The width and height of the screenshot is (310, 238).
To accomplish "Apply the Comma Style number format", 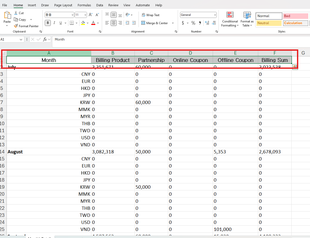I will click(200, 23).
